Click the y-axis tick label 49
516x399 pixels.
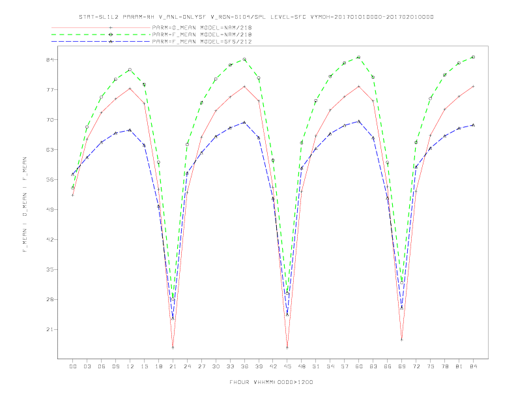tap(50, 209)
